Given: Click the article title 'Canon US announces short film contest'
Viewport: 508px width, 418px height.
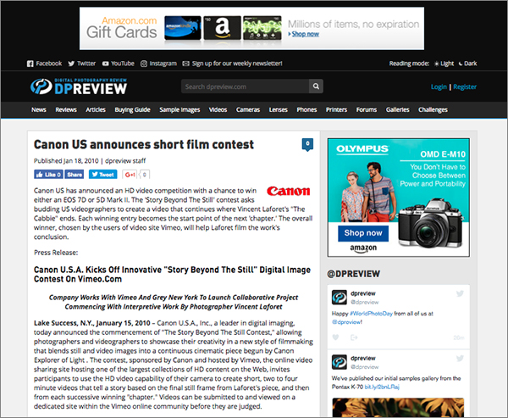Looking at the screenshot, I should (x=144, y=145).
